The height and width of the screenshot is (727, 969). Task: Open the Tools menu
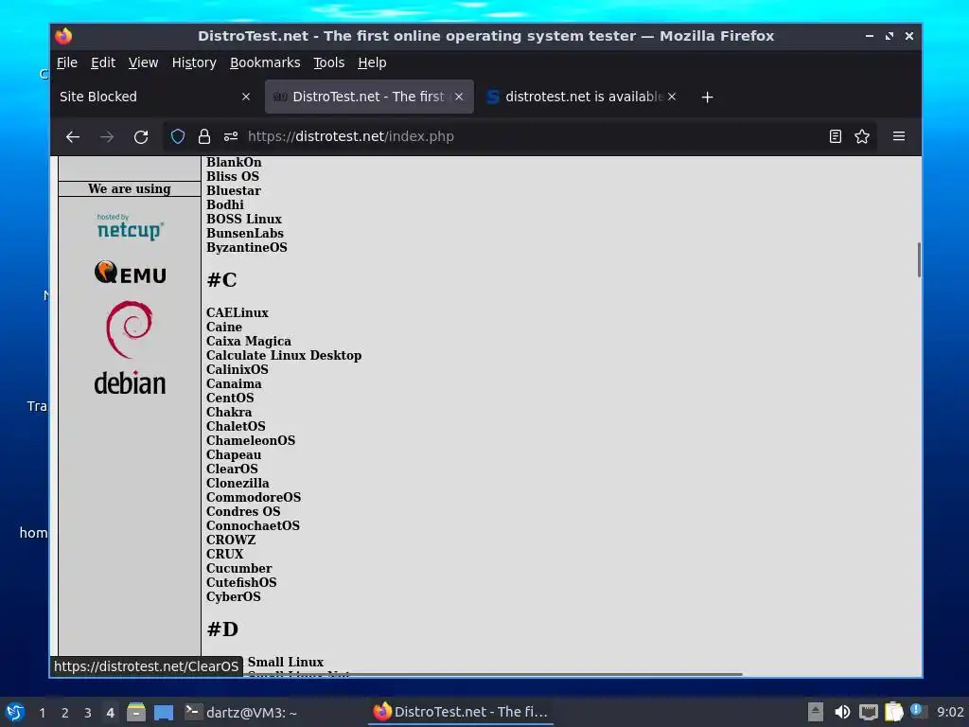tap(328, 62)
